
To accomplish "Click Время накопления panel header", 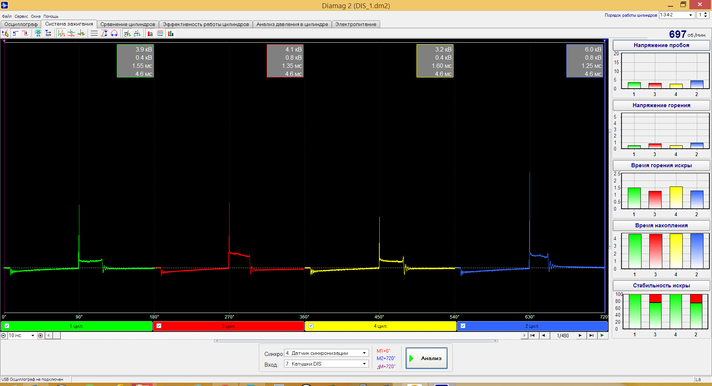I will 661,225.
